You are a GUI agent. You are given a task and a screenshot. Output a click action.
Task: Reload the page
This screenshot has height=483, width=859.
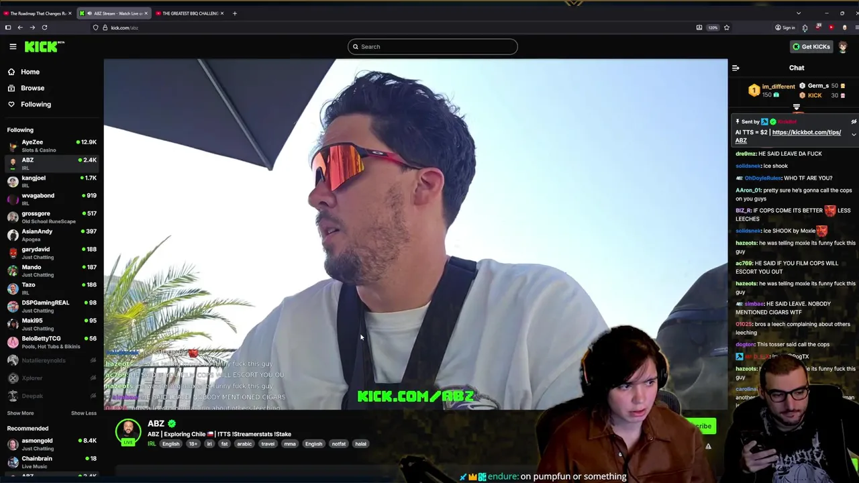pos(44,28)
